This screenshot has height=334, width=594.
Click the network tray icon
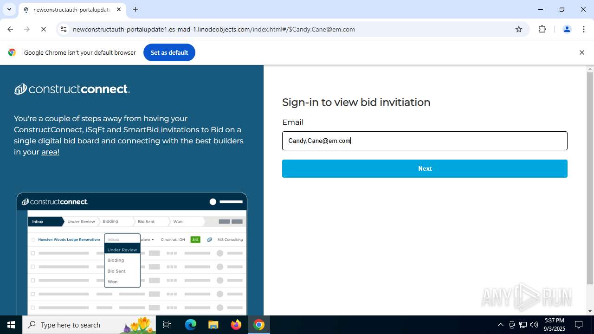[x=523, y=325]
